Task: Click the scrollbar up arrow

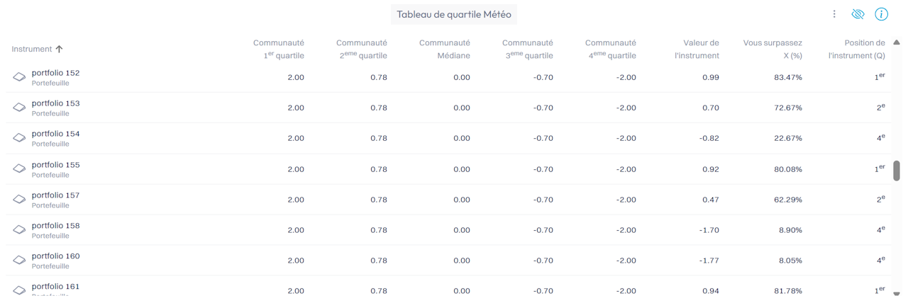Action: [897, 42]
